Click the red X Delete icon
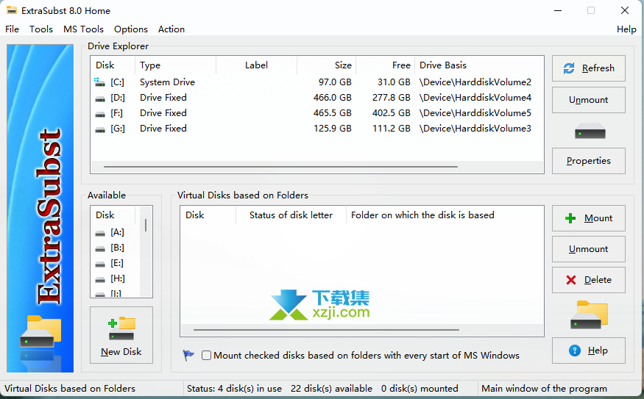The height and width of the screenshot is (399, 644). 571,280
